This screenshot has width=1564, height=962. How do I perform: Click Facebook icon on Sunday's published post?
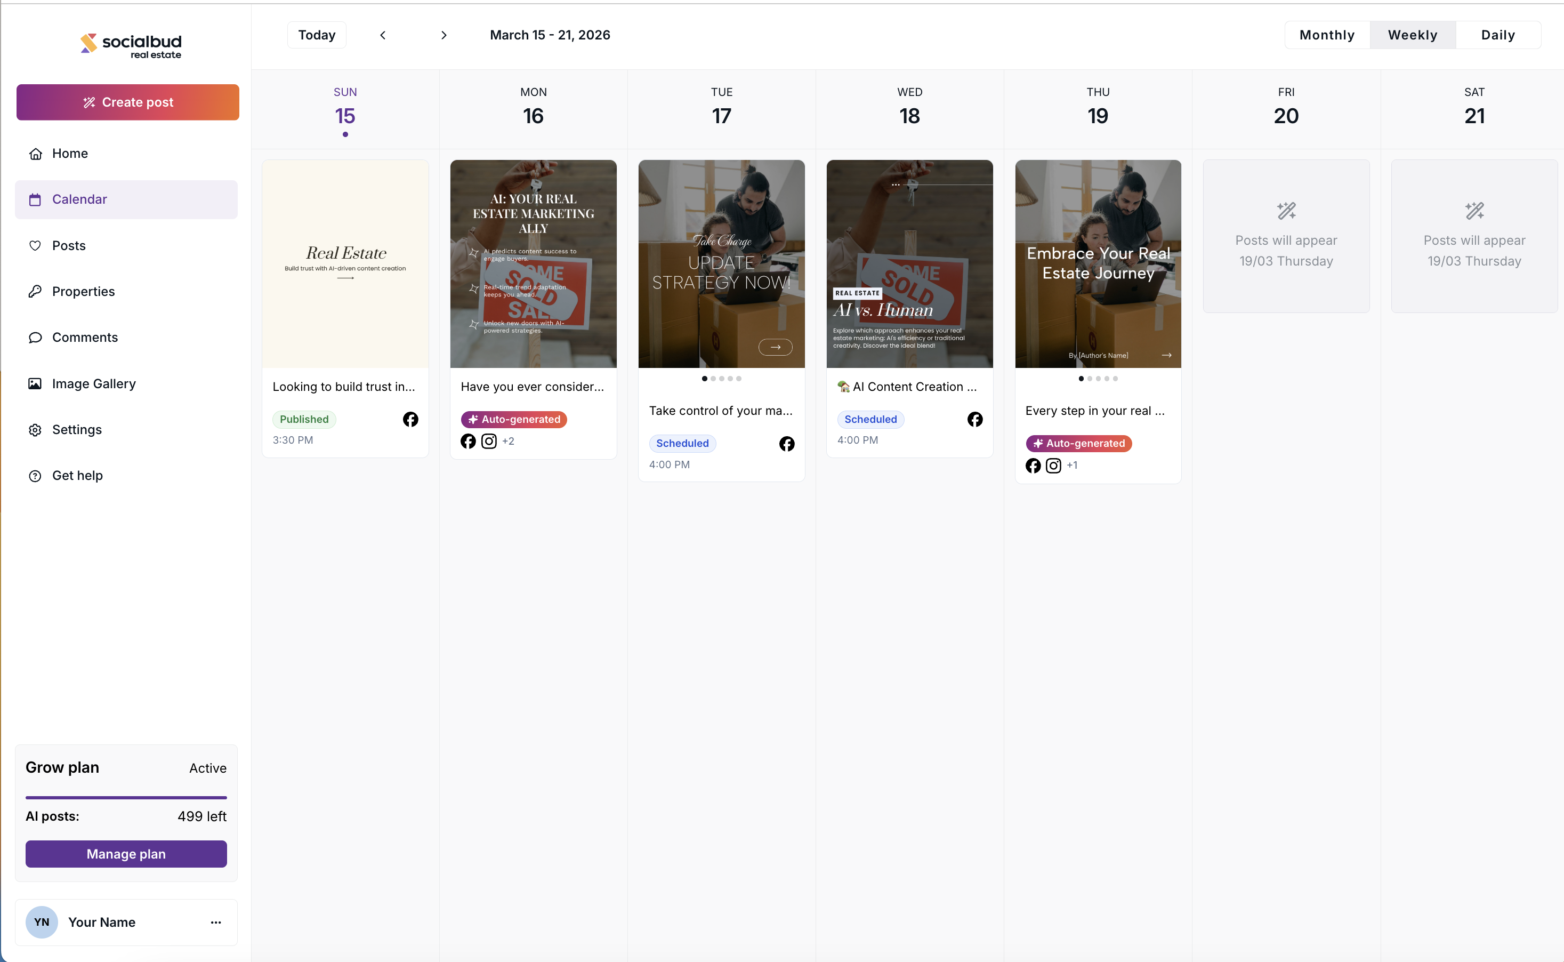click(410, 419)
